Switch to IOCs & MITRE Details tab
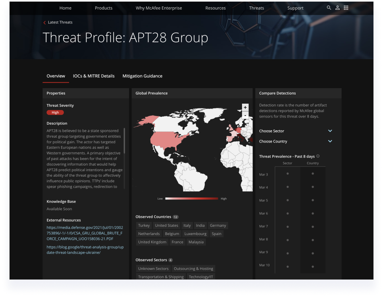Image resolution: width=383 pixels, height=297 pixels. point(94,76)
